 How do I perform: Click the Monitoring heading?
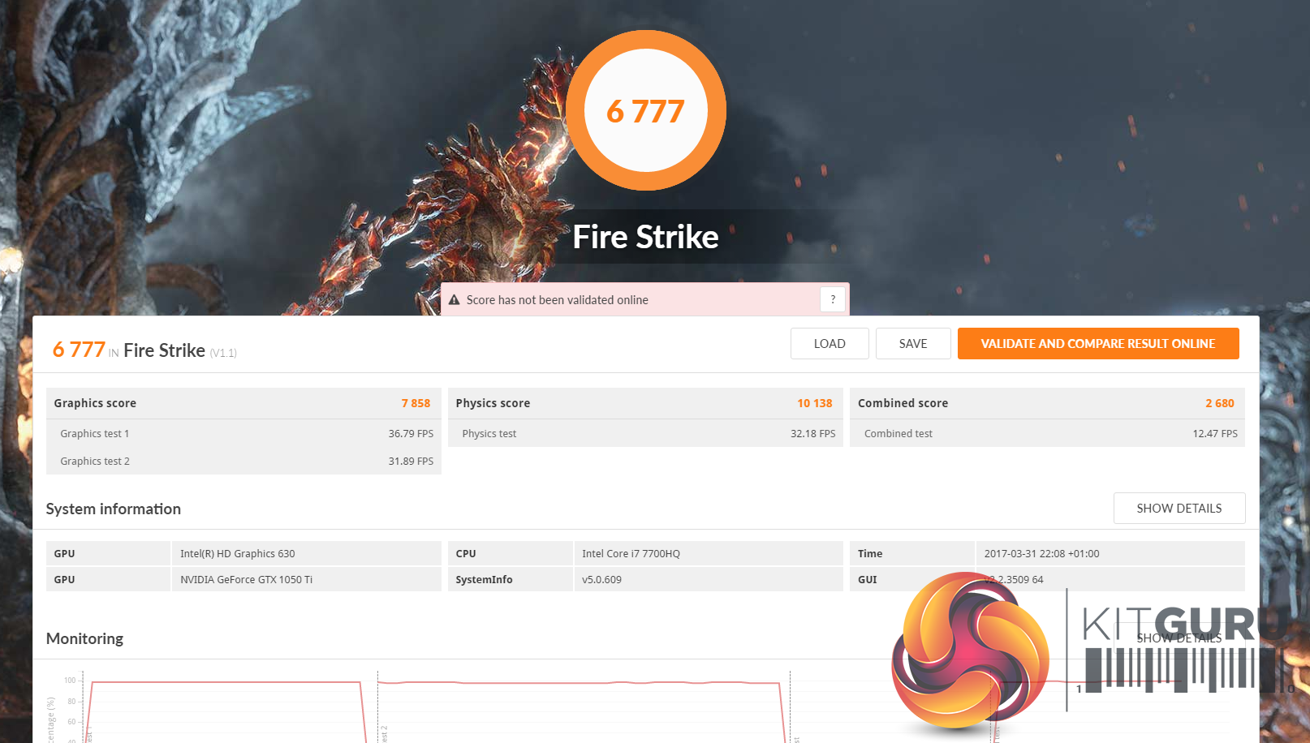[84, 638]
